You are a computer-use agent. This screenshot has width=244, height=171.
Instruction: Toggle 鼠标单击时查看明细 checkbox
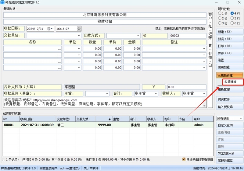click(184, 159)
